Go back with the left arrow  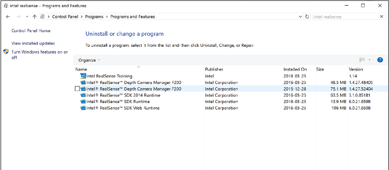coord(8,17)
